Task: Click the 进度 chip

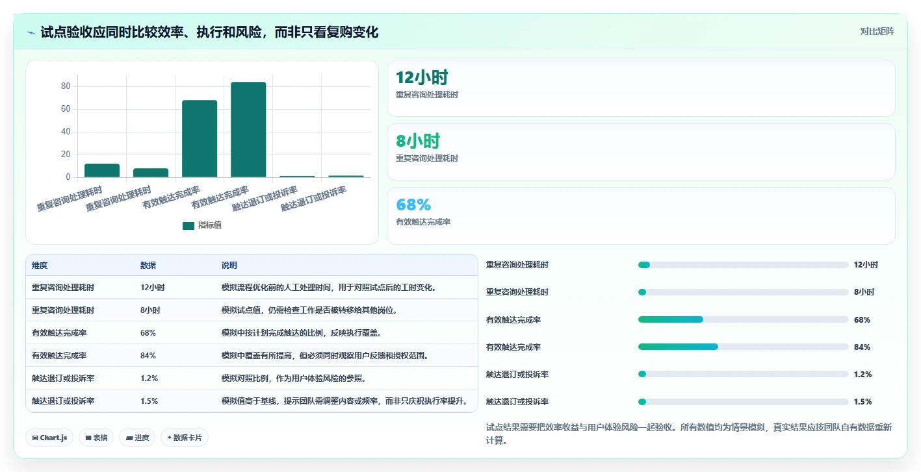Action: 137,438
